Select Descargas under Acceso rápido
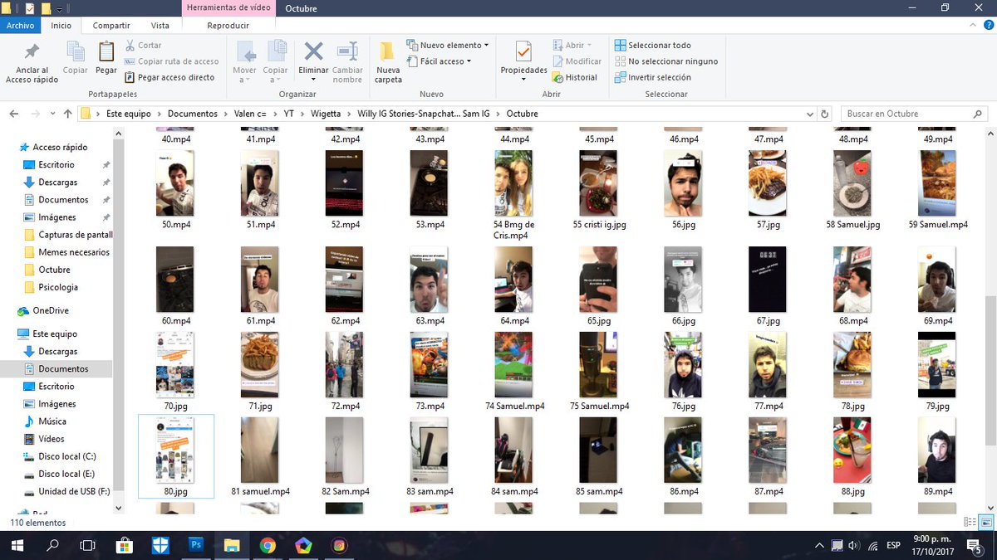 [57, 182]
